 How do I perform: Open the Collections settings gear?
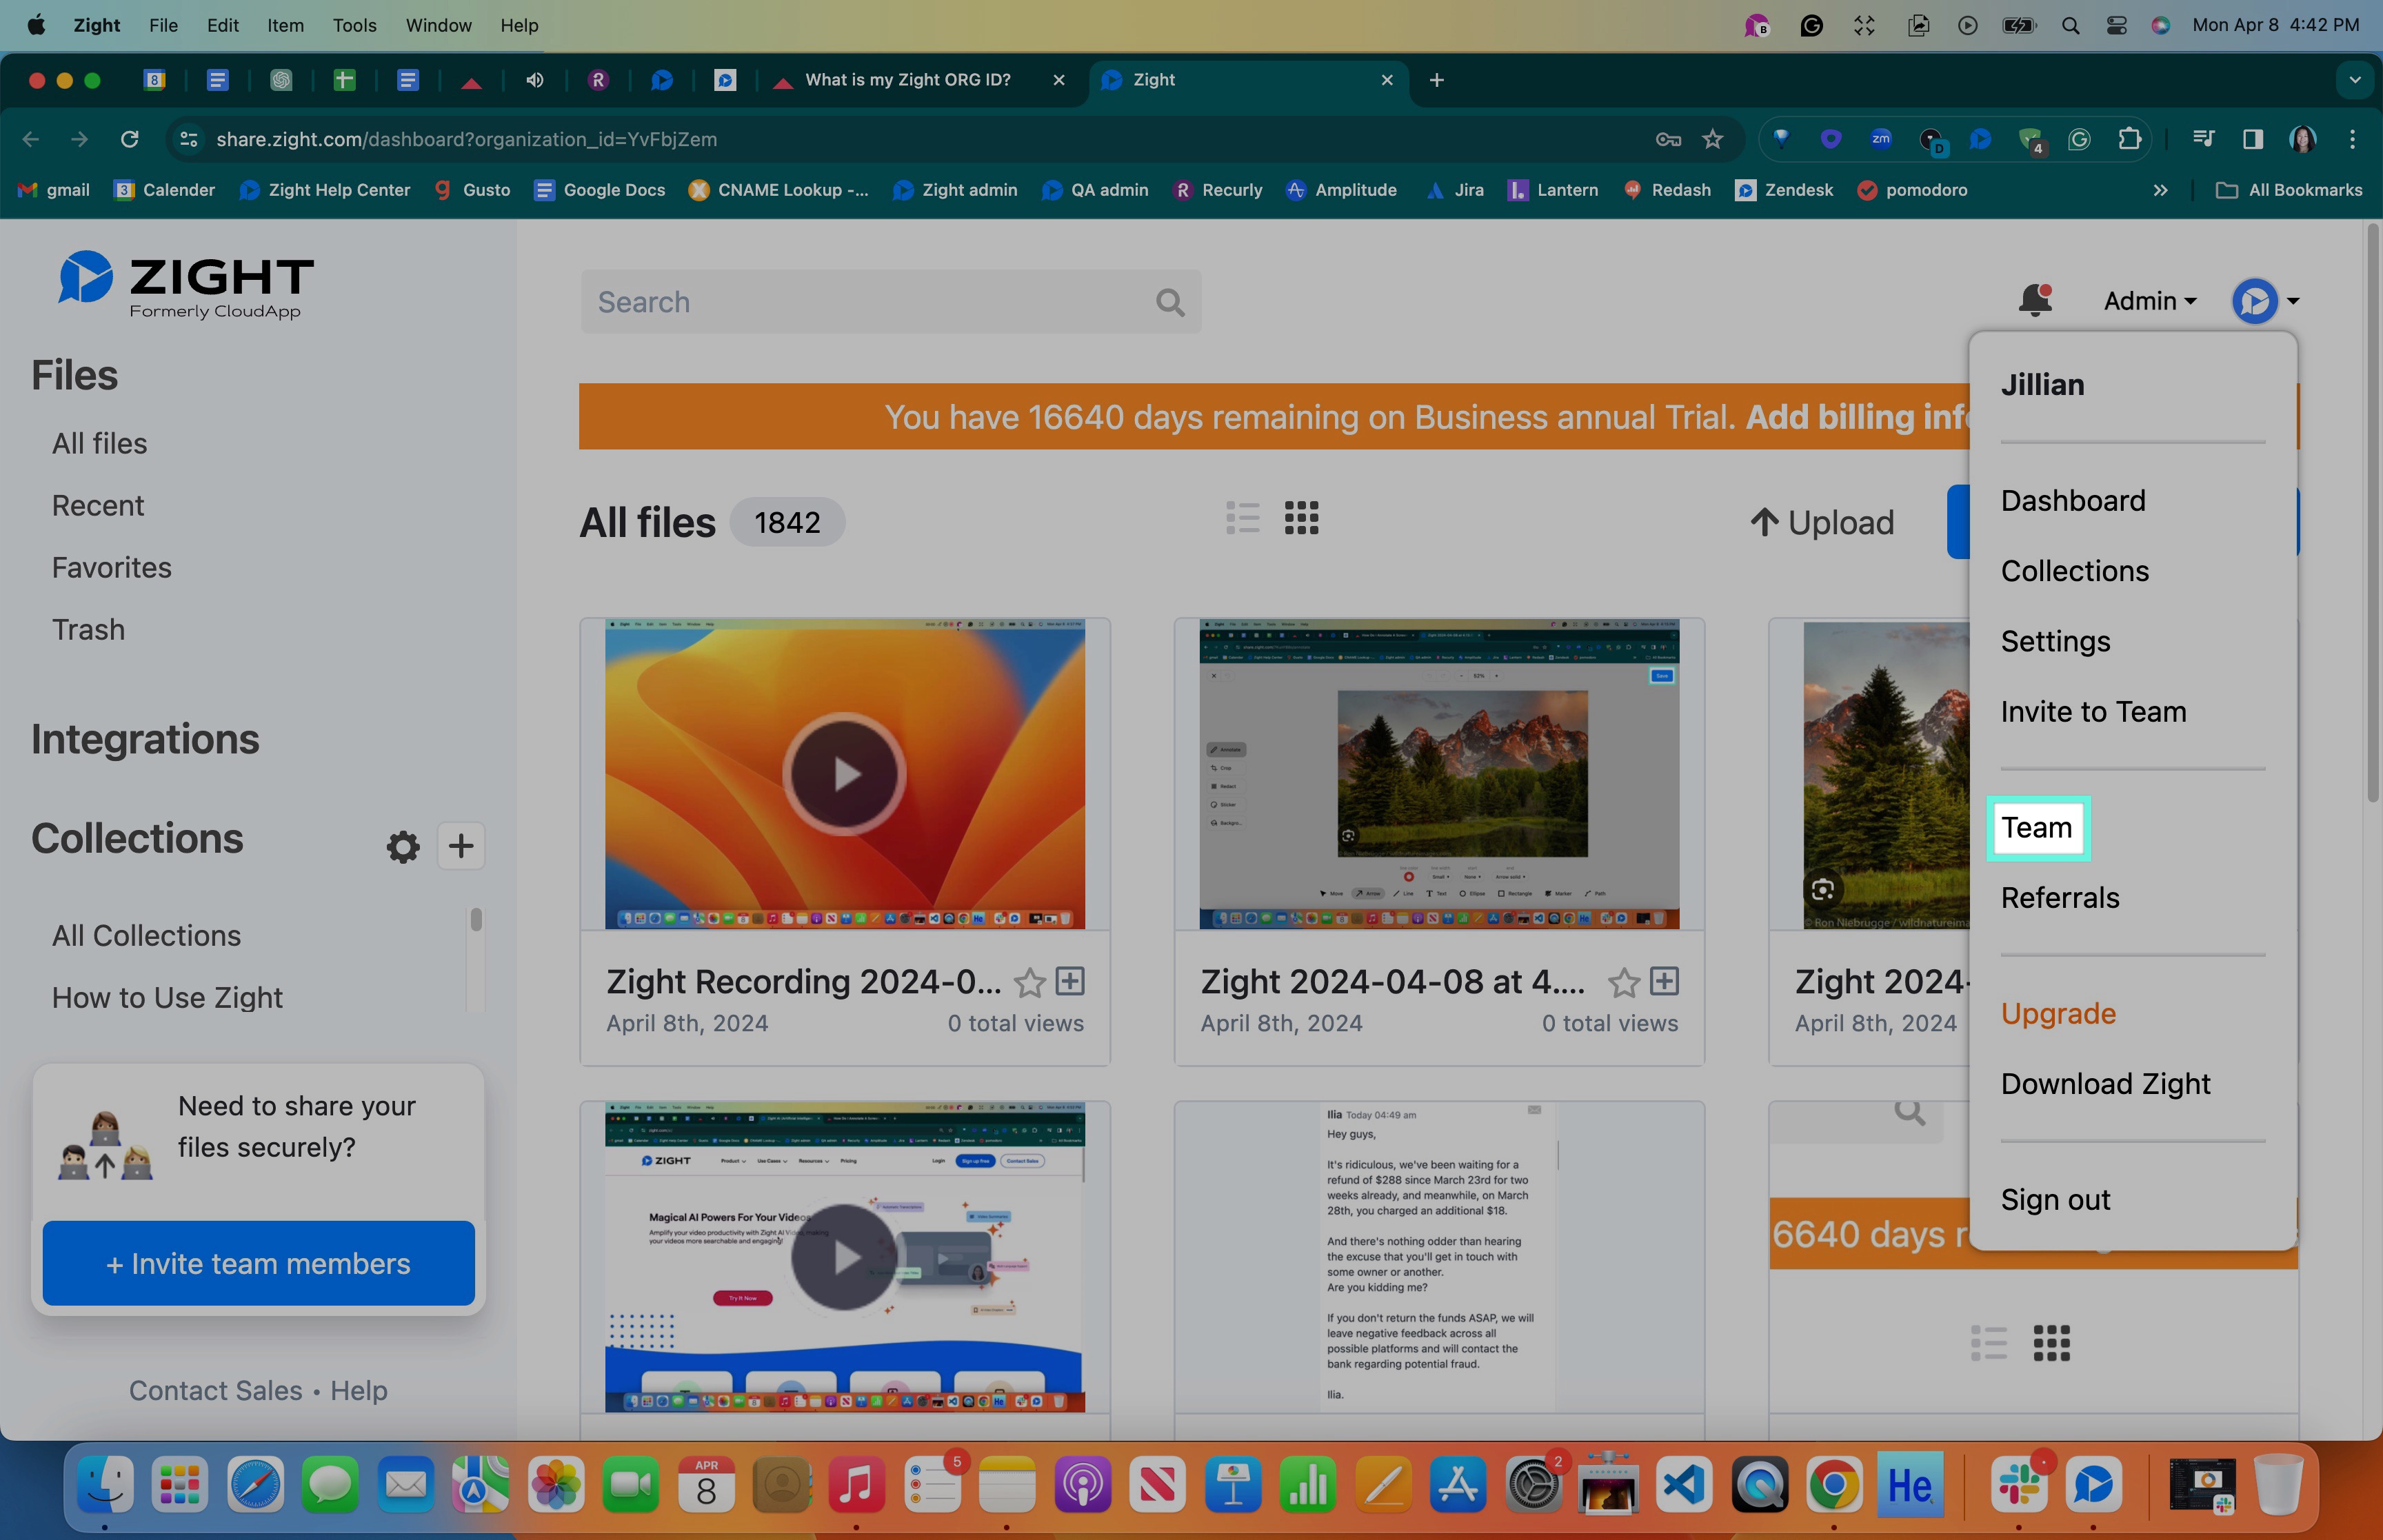[x=403, y=847]
